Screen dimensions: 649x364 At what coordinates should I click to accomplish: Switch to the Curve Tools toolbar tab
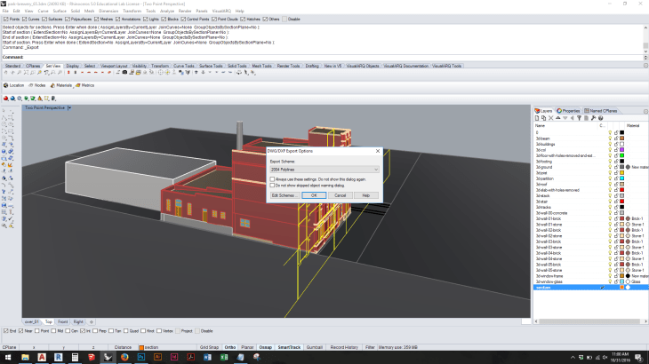(184, 66)
